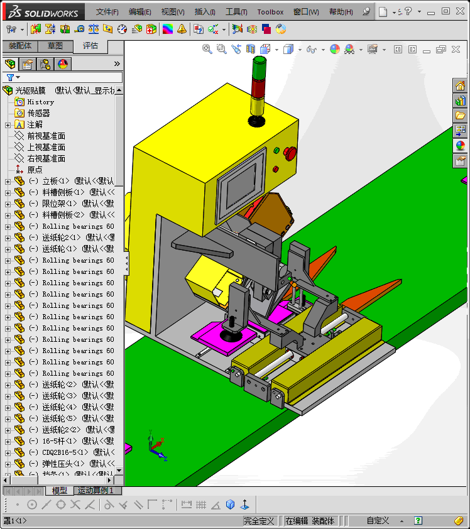Click the Edit Appearance color ball
The height and width of the screenshot is (529, 470).
[x=335, y=49]
